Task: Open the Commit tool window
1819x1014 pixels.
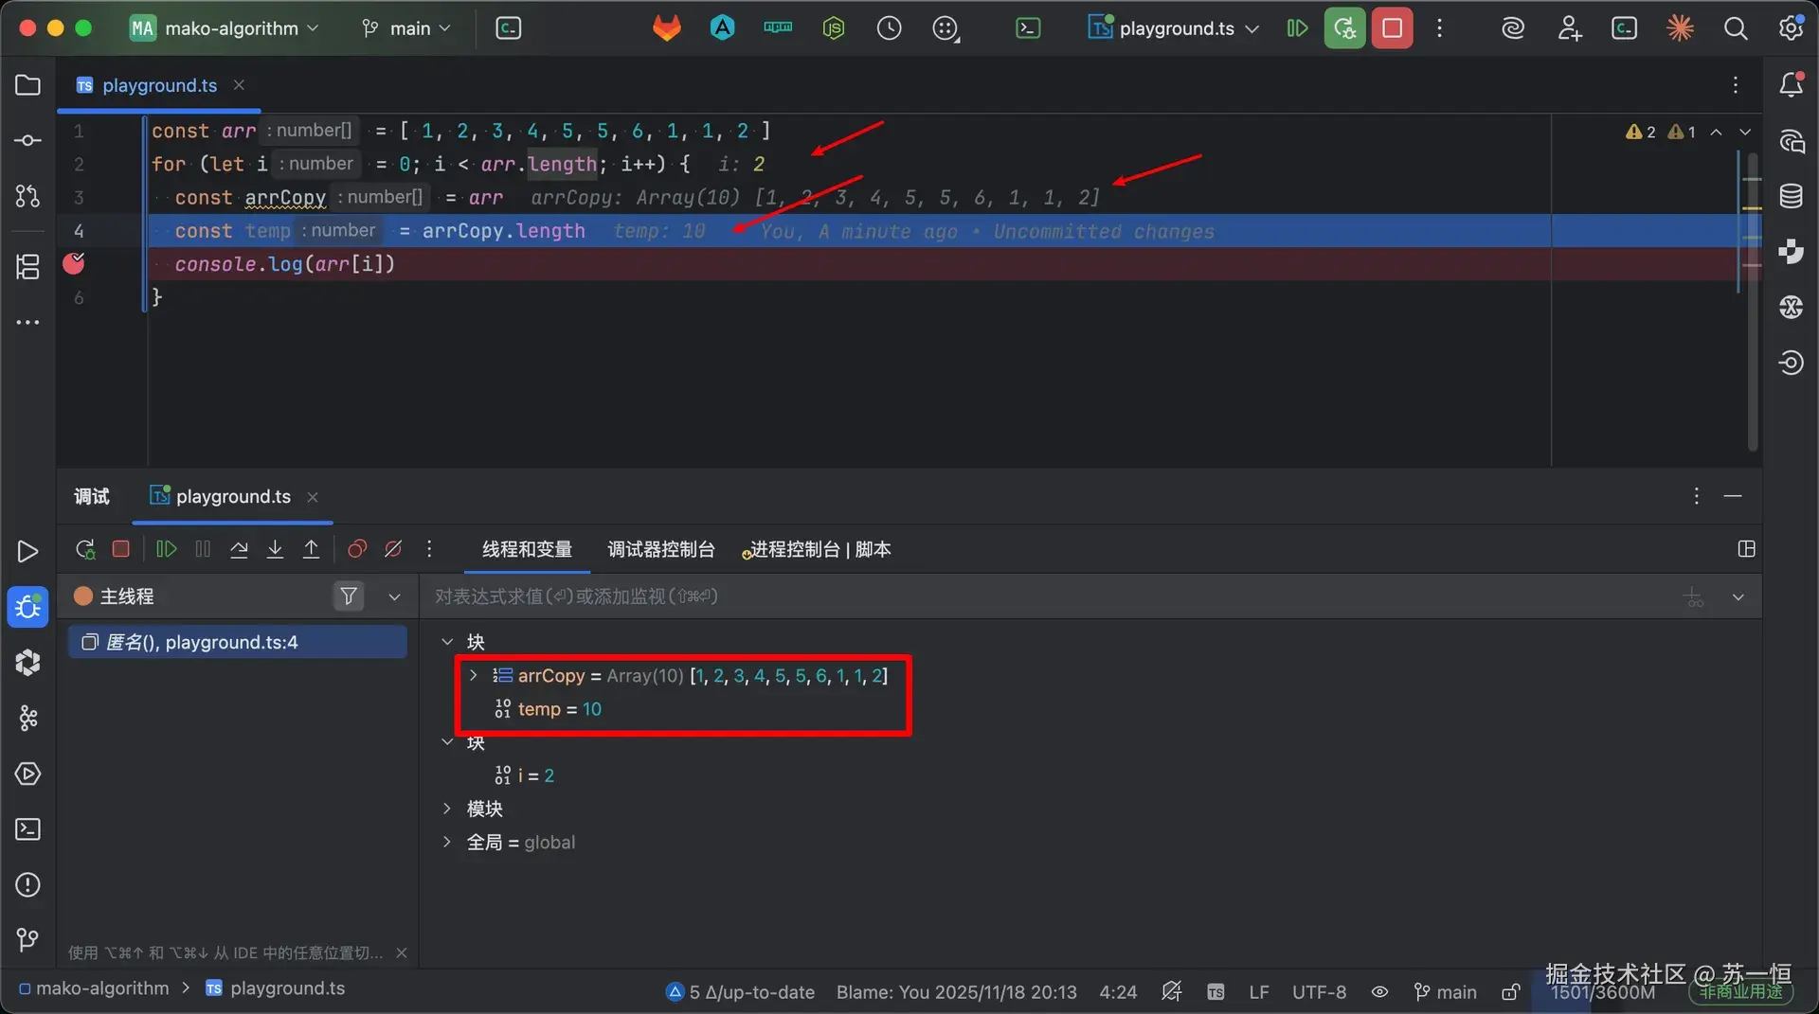Action: click(x=27, y=141)
